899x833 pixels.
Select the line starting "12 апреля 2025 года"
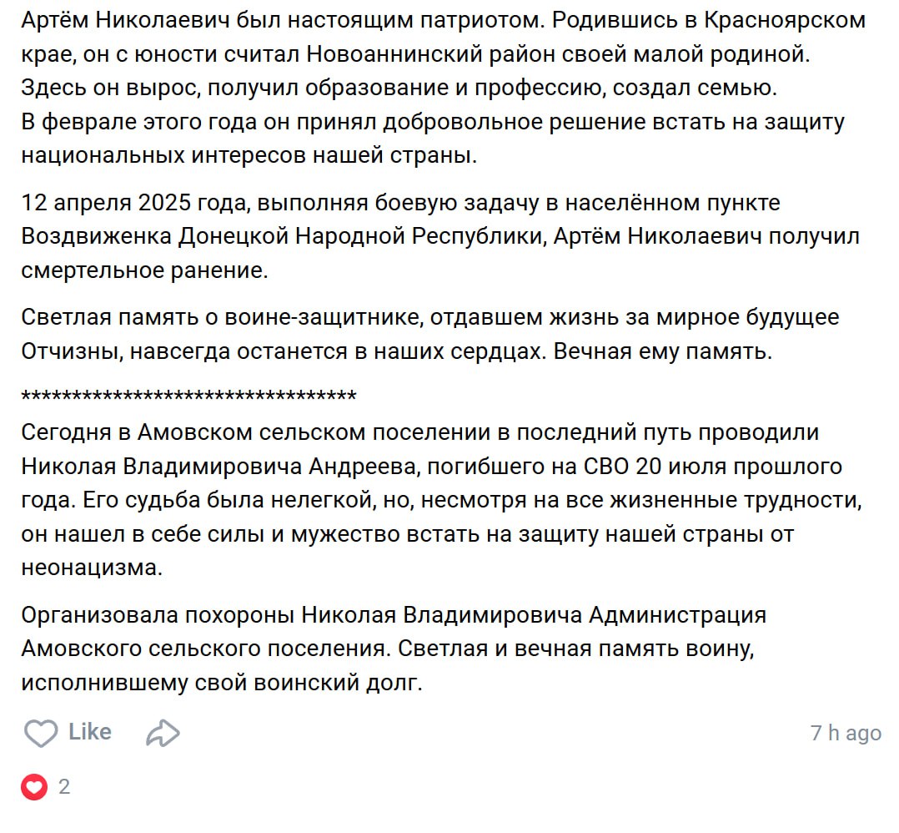(400, 202)
